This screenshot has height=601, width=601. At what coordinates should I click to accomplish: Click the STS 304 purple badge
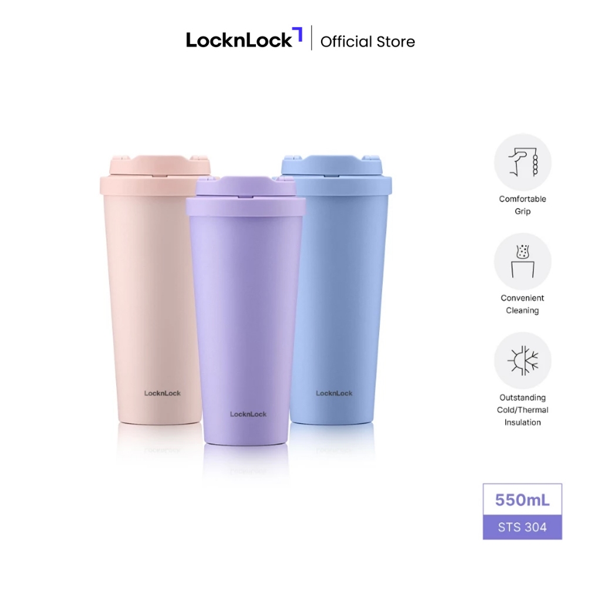pos(522,528)
